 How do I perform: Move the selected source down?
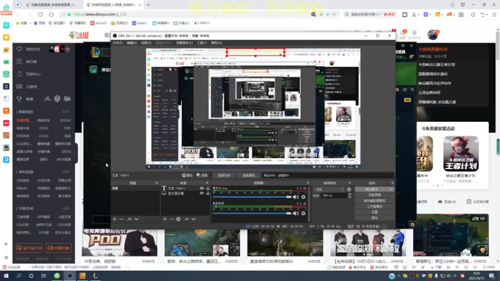[x=194, y=219]
